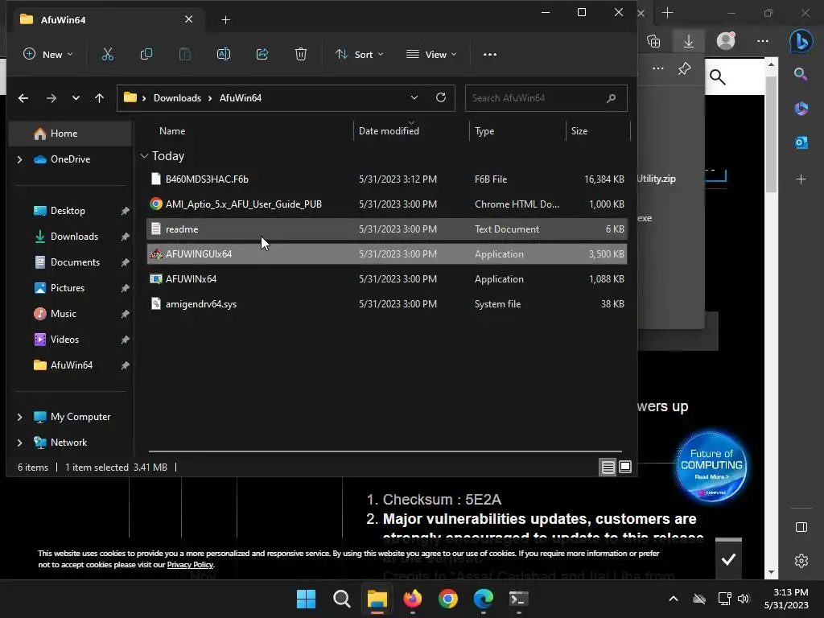824x618 pixels.
Task: Open Firefox from the taskbar
Action: (x=413, y=599)
